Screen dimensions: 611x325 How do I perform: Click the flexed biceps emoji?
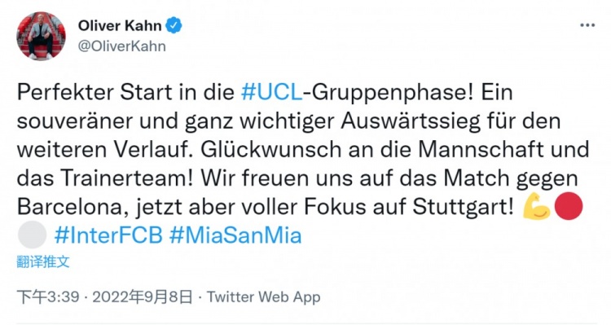(537, 206)
